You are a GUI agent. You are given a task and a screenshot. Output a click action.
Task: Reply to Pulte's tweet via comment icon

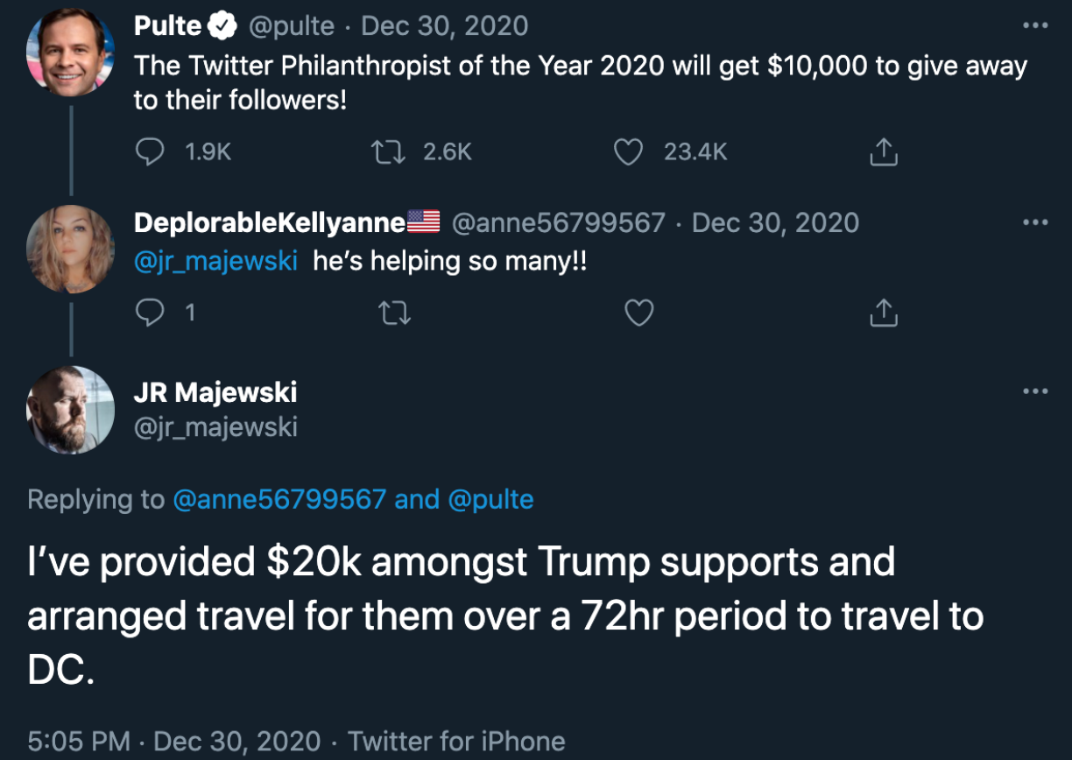click(151, 152)
